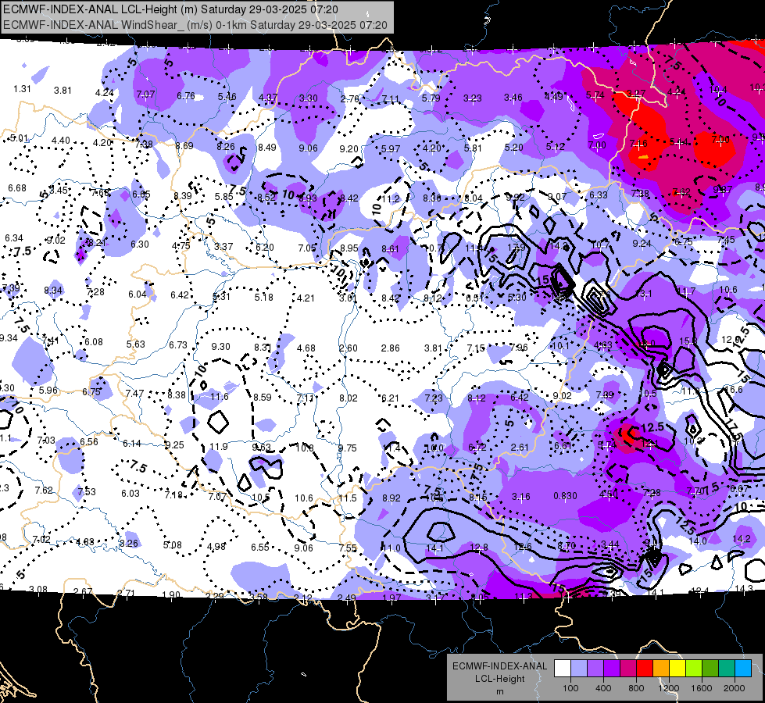This screenshot has height=703, width=765.
Task: Click the shear value 5.46
Action: [227, 97]
